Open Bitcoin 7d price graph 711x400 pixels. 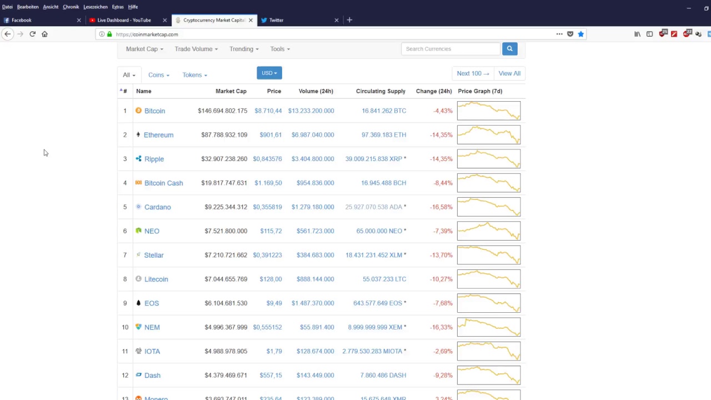[x=489, y=111]
